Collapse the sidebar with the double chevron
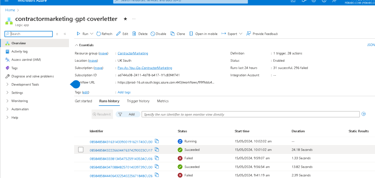375x178 pixels. tap(65, 34)
